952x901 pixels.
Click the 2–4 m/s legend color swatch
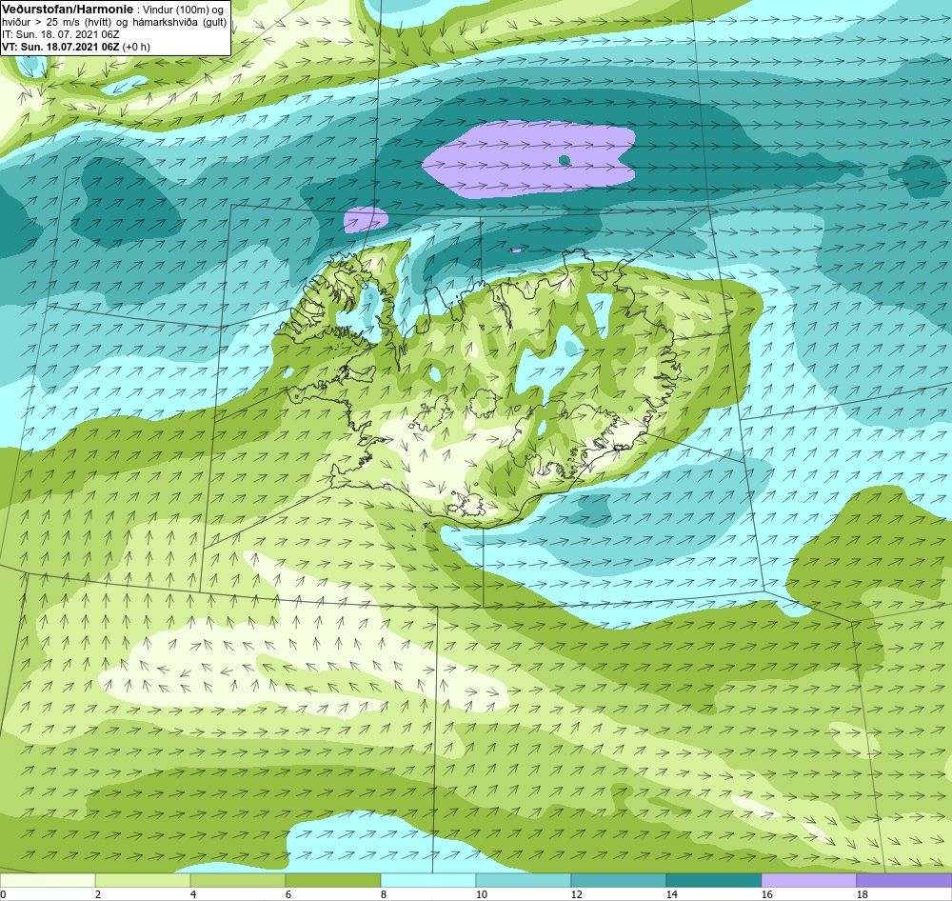pyautogui.click(x=143, y=881)
